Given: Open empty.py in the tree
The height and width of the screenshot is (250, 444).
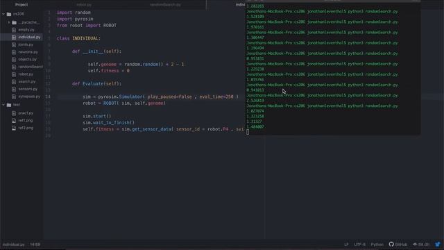Looking at the screenshot, I should [x=26, y=30].
